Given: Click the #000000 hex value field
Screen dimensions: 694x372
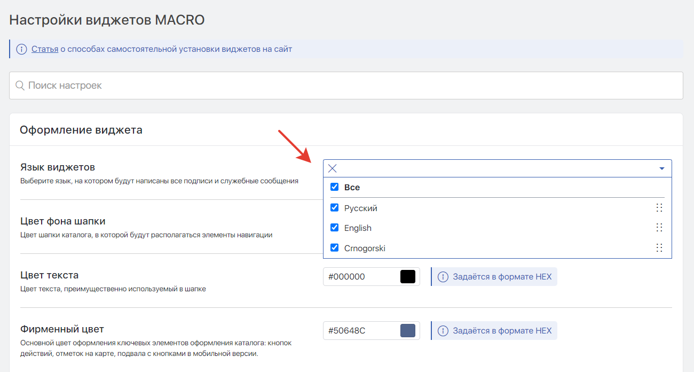Looking at the screenshot, I should pyautogui.click(x=360, y=277).
